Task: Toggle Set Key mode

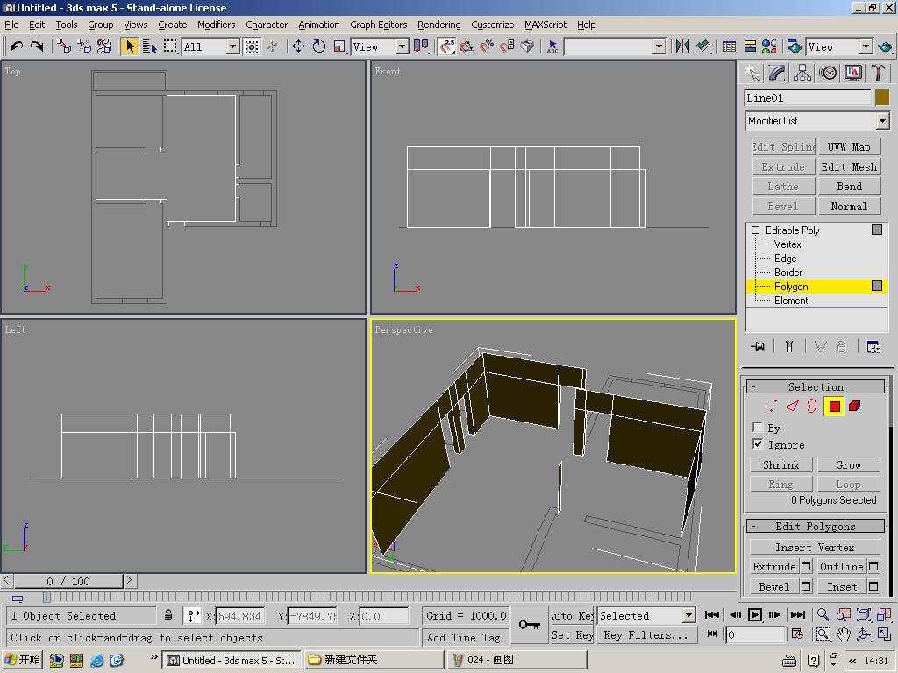Action: pos(572,634)
